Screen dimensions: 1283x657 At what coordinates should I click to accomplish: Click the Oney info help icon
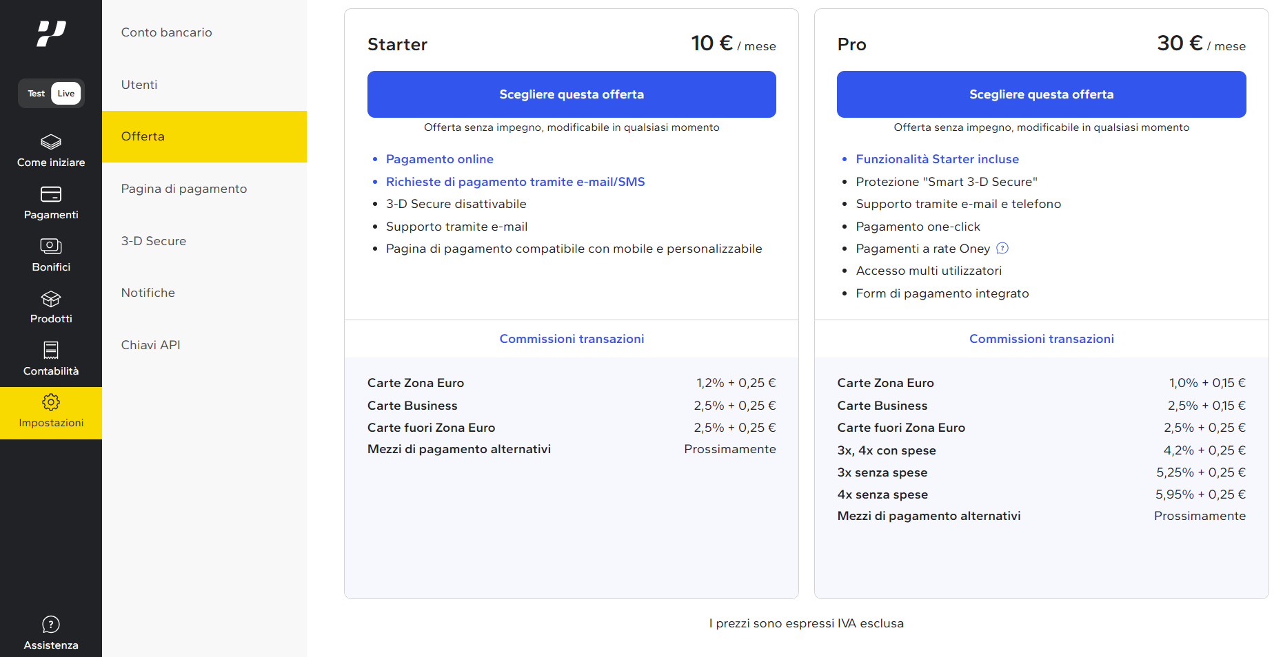(1002, 248)
